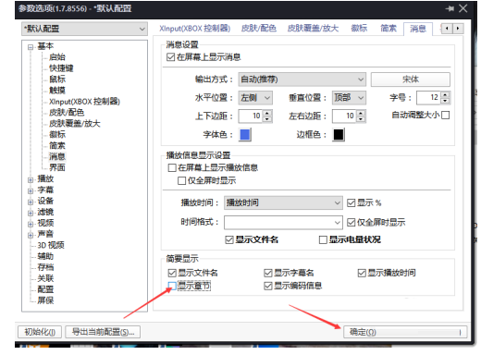Enable 显示电量状况 checkbox
This screenshot has height=355, width=481.
323,239
